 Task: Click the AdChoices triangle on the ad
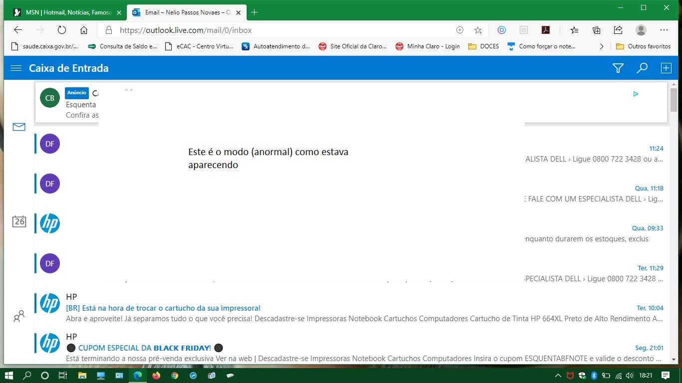(x=636, y=94)
